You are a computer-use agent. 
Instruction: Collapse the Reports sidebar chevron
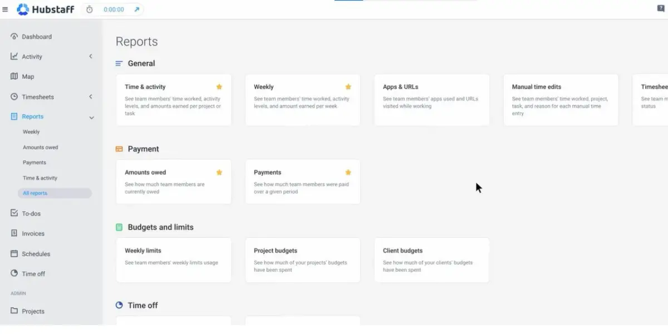coord(91,117)
